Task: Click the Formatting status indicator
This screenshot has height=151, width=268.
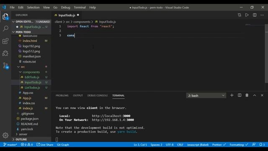Action: click(x=239, y=145)
